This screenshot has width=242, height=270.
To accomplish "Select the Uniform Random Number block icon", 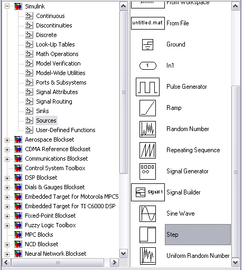I will [x=148, y=256].
